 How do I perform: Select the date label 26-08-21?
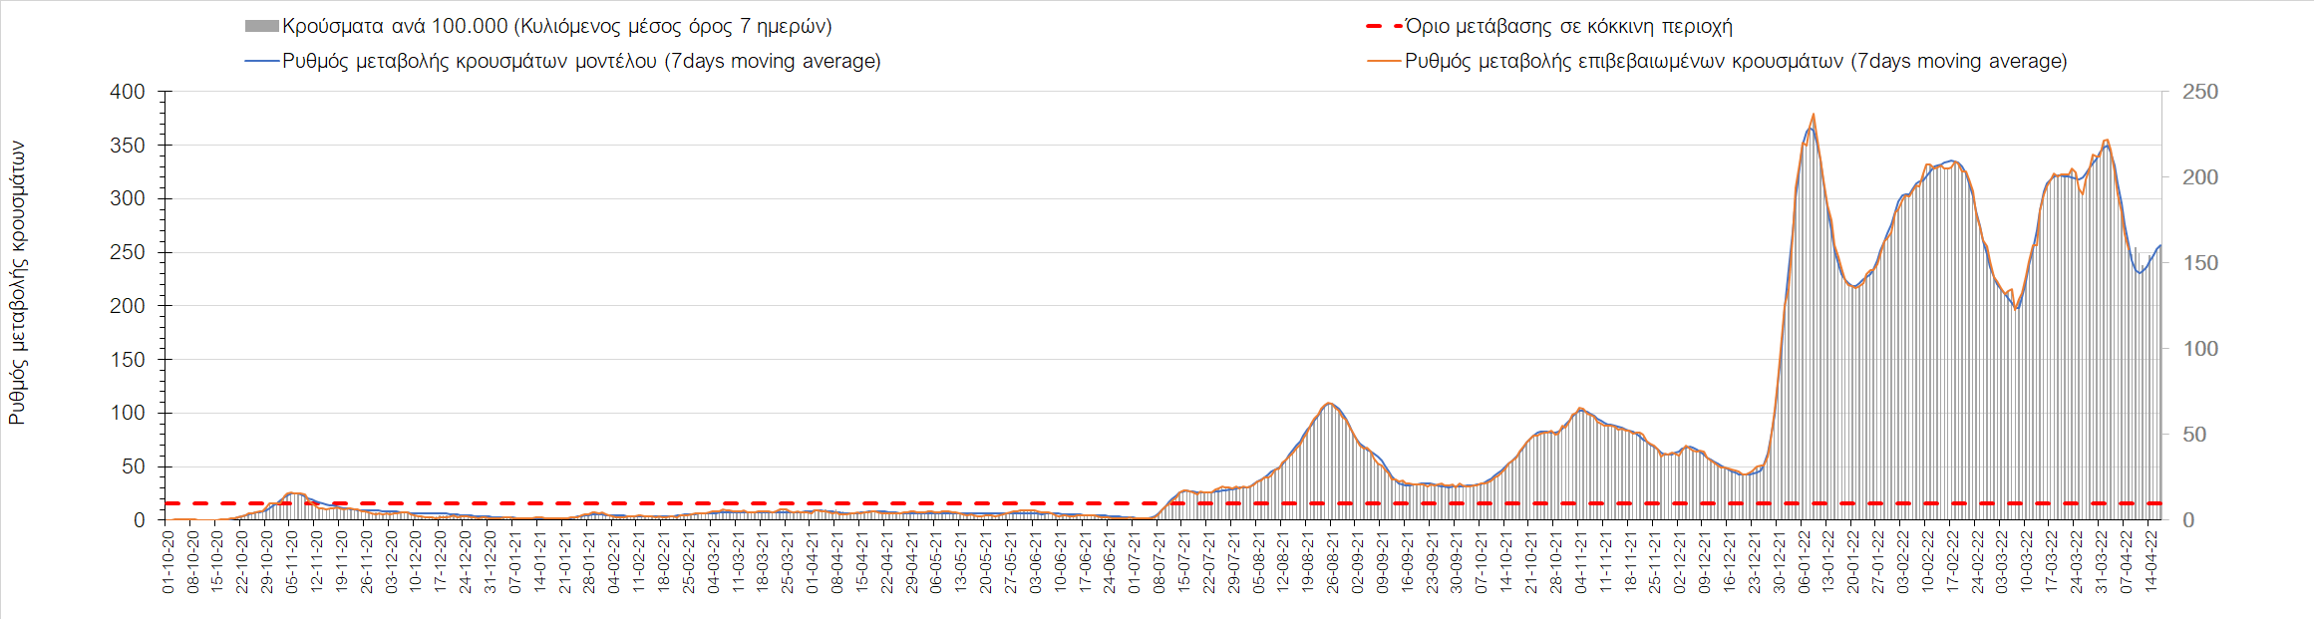point(1333,562)
